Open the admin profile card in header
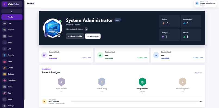This screenshot has width=219, height=108. pyautogui.click(x=205, y=3)
